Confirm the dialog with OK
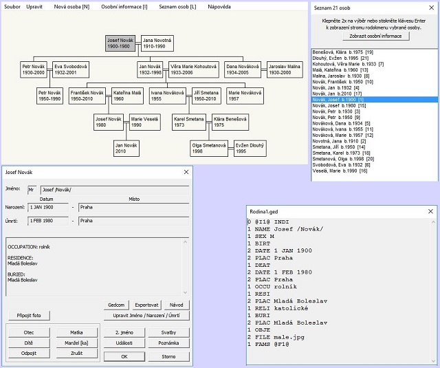This screenshot has height=368, width=440. (x=124, y=356)
